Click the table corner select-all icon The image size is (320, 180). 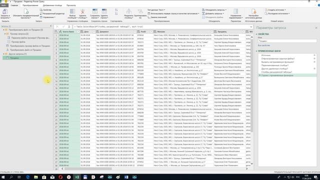(56, 31)
